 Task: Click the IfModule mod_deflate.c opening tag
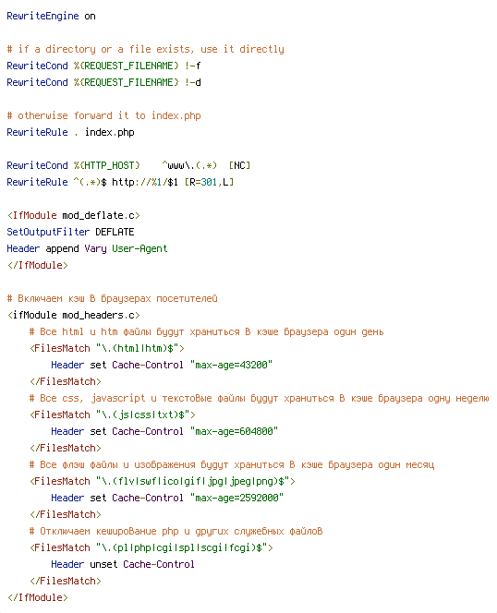74,215
